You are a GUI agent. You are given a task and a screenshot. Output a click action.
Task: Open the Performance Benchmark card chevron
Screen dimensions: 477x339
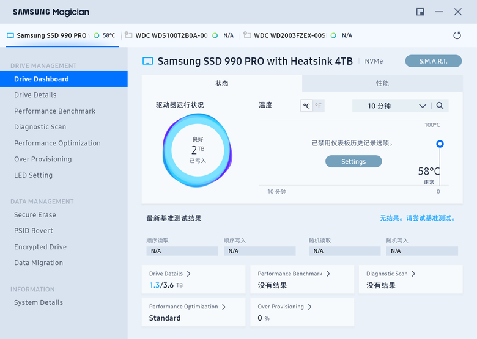click(x=328, y=274)
